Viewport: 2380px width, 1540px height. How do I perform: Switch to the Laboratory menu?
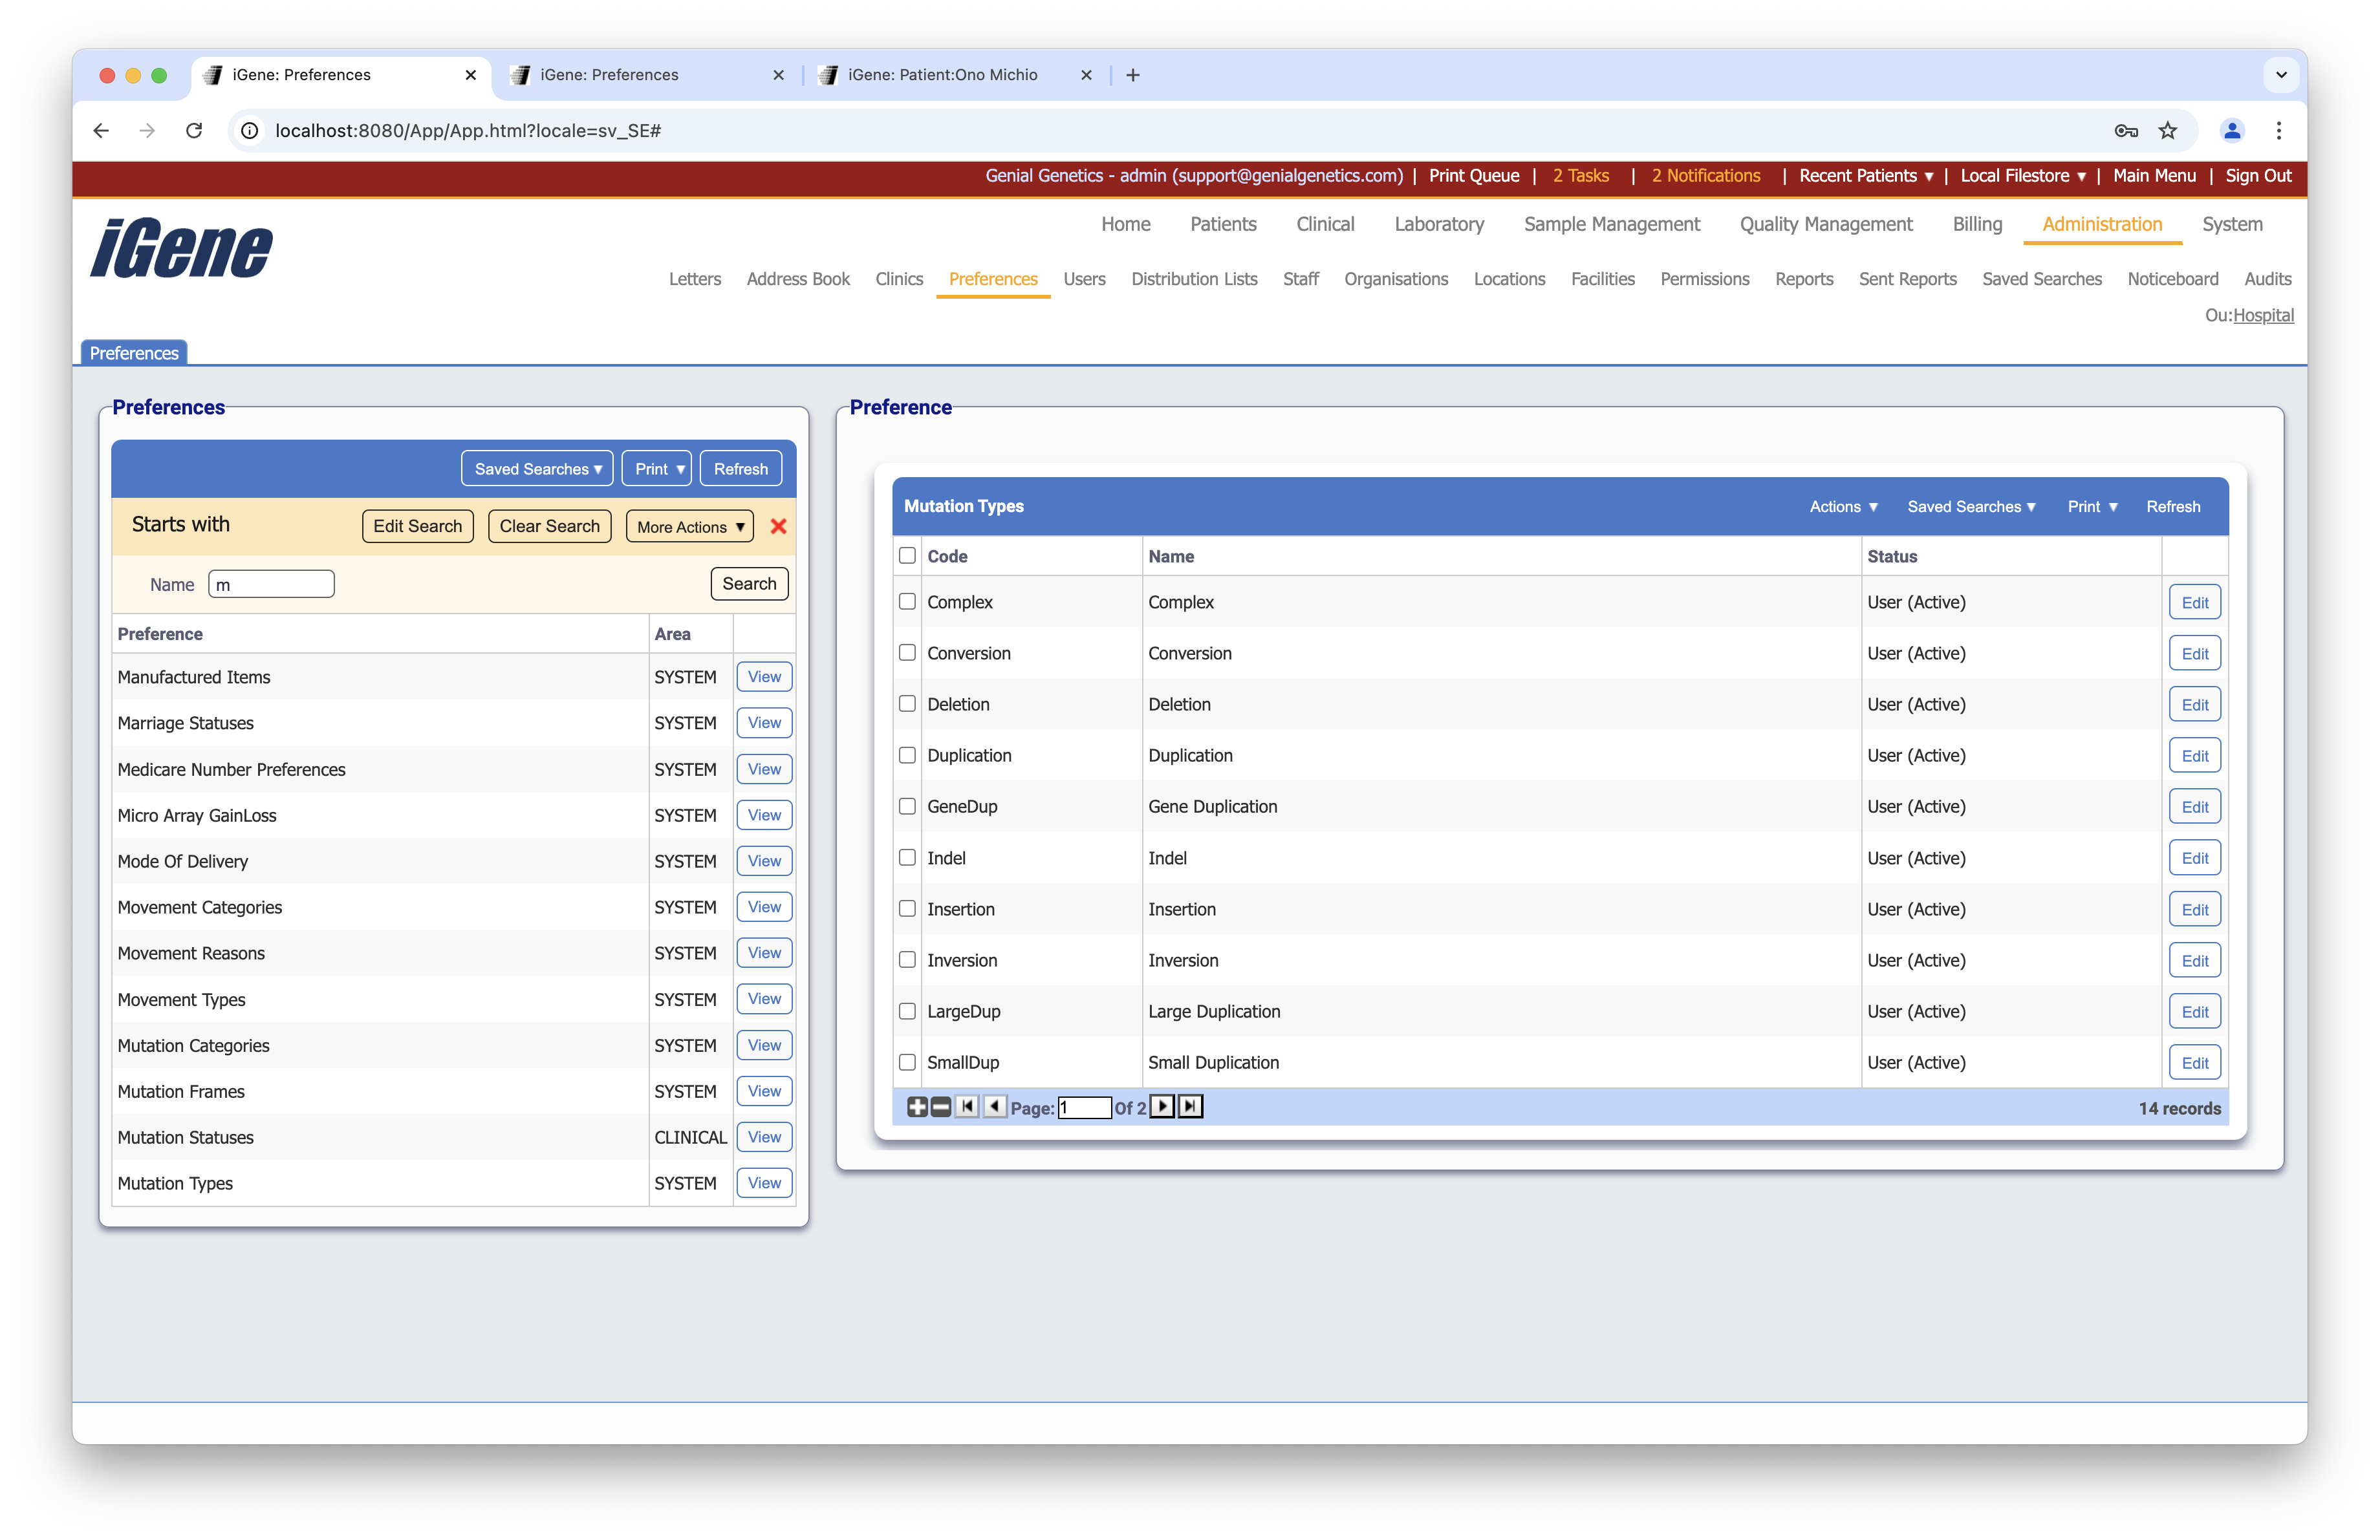1438,224
